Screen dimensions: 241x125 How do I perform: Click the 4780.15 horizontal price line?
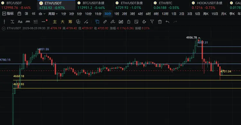coord(121,64)
